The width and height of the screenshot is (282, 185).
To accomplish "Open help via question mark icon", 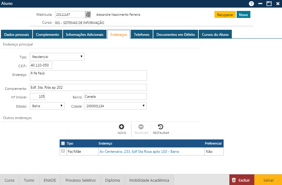I will click(x=251, y=4).
